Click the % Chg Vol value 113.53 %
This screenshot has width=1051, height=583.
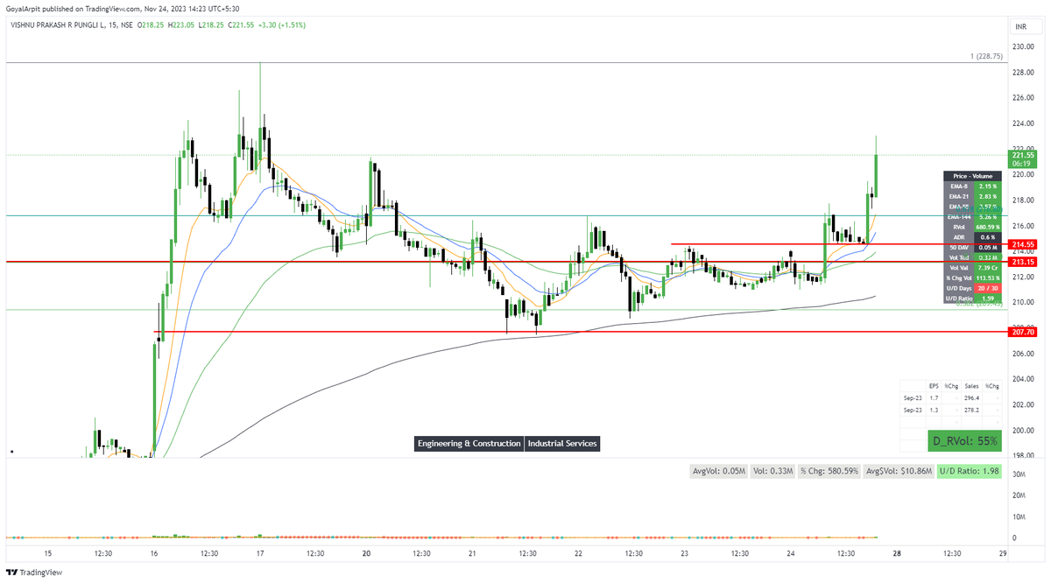tap(987, 277)
